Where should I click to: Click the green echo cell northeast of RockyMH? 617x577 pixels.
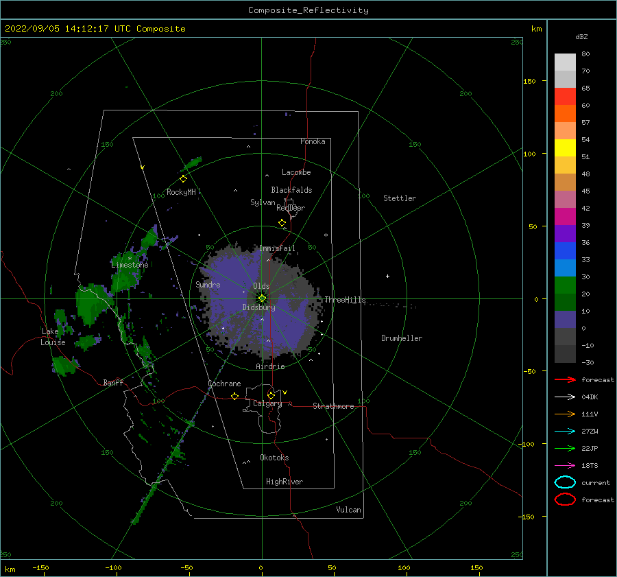tap(193, 163)
